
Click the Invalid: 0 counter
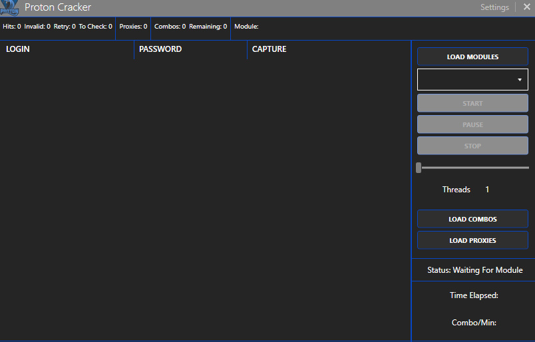pyautogui.click(x=37, y=26)
